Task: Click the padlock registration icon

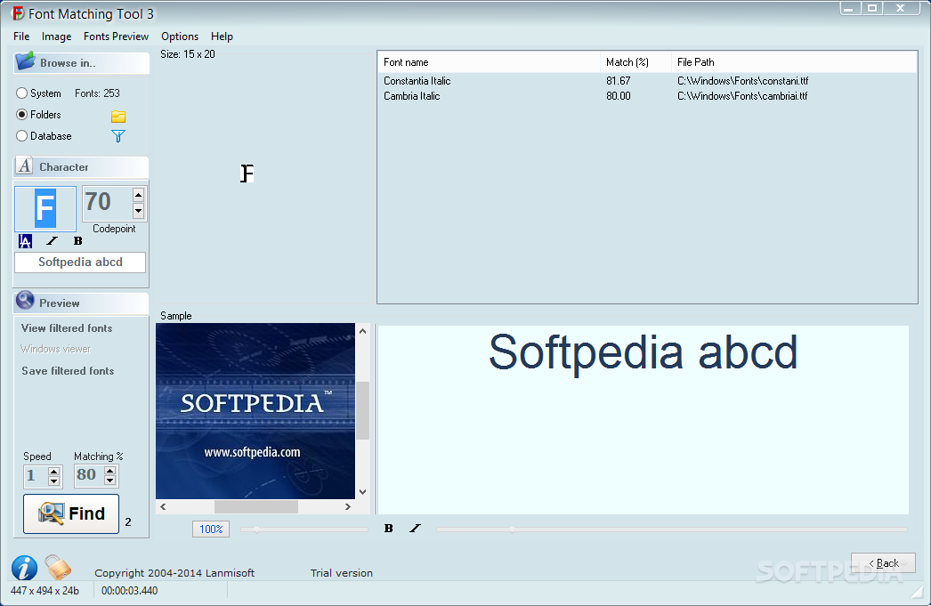Action: [58, 568]
